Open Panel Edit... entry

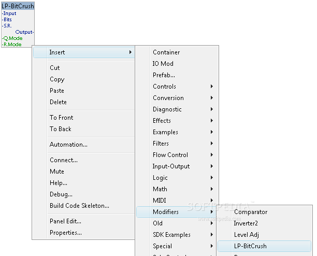click(84, 221)
